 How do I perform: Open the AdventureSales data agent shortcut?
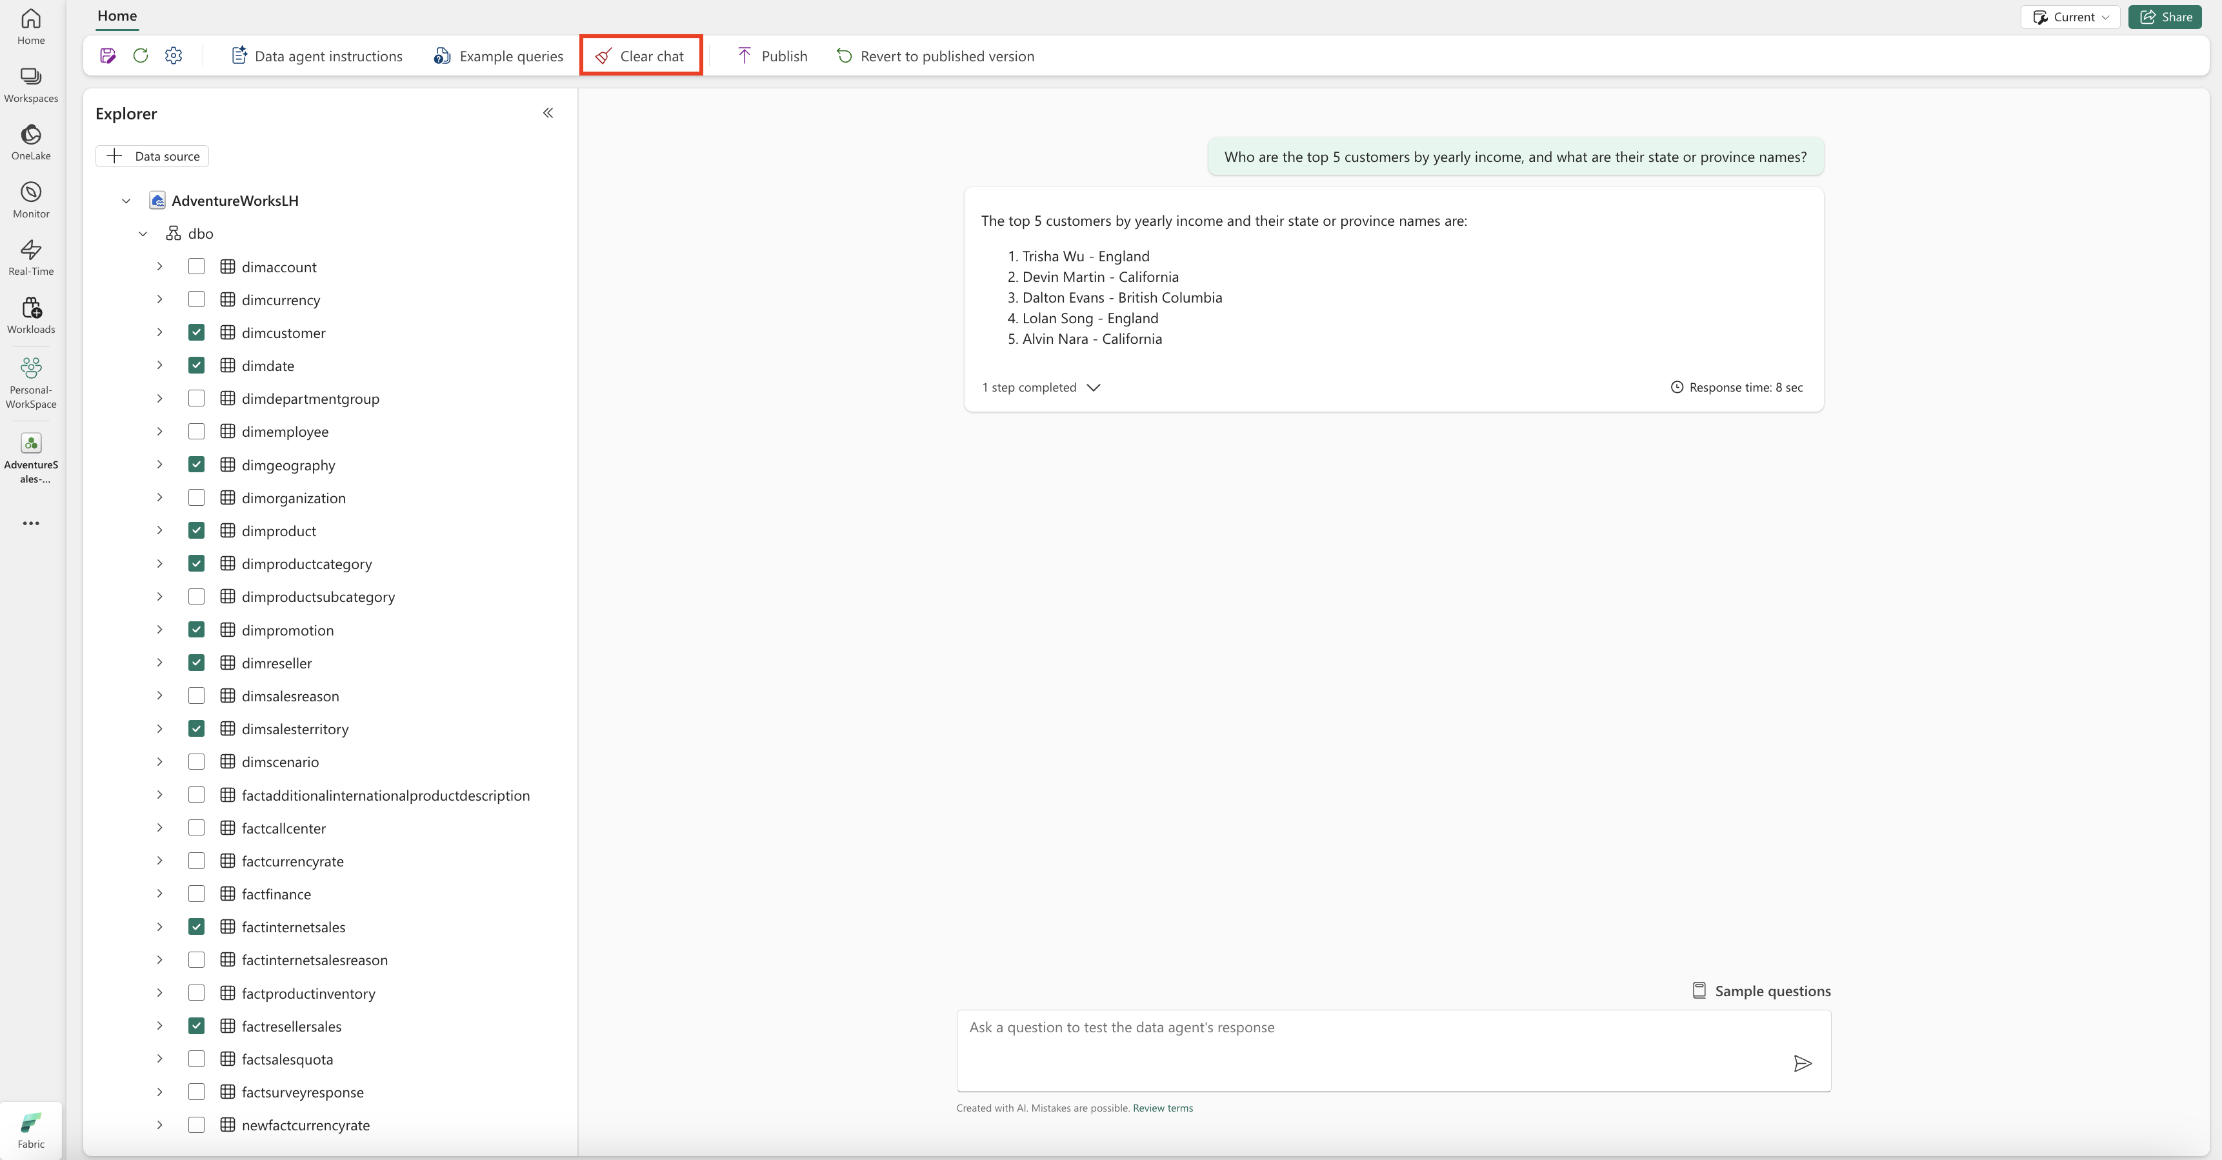(x=31, y=458)
